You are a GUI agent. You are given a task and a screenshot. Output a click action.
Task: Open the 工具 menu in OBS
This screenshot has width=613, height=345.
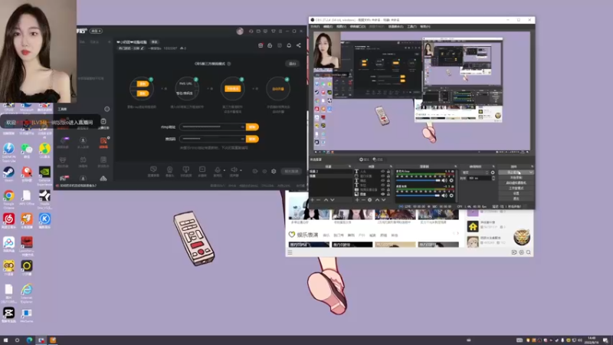pos(411,27)
